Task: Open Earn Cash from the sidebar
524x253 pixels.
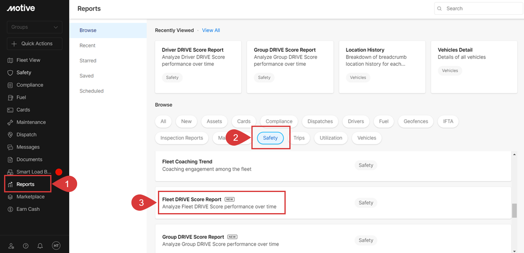Action: click(x=28, y=209)
